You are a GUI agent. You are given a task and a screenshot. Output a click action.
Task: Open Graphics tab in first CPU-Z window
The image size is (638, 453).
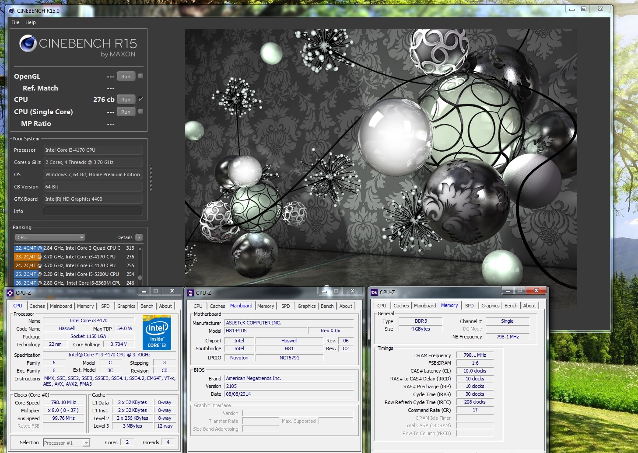[x=126, y=306]
